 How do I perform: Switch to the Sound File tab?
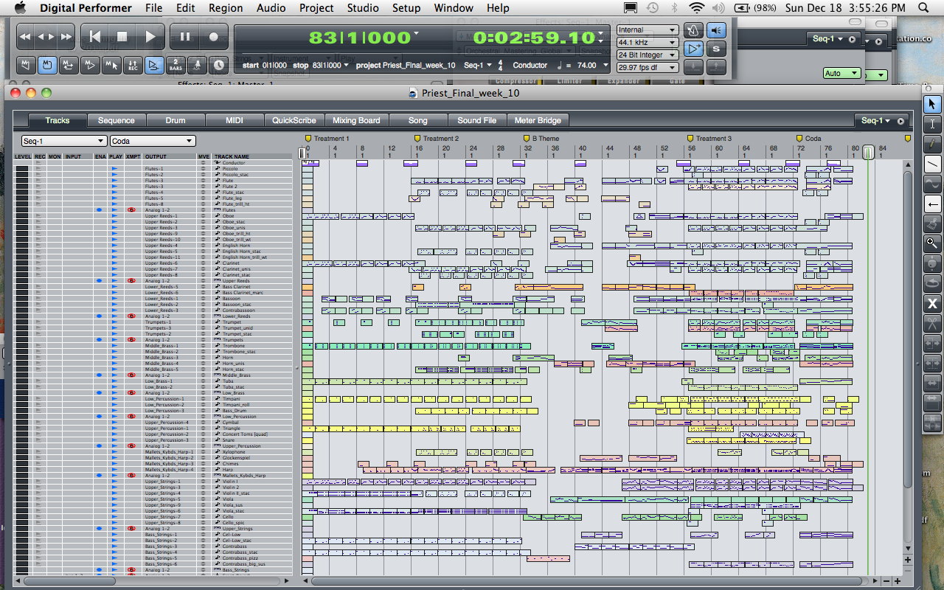click(477, 120)
